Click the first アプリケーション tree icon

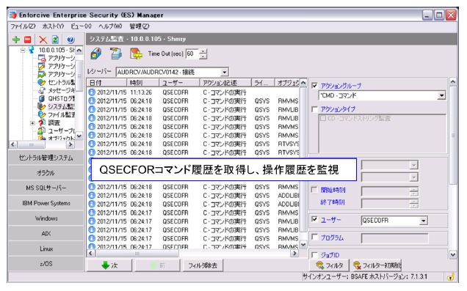[41, 58]
